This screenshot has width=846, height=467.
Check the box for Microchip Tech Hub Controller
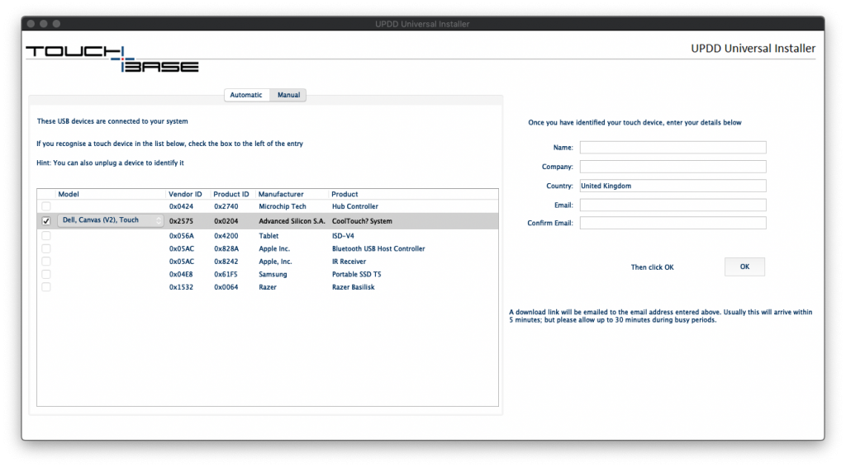click(46, 206)
